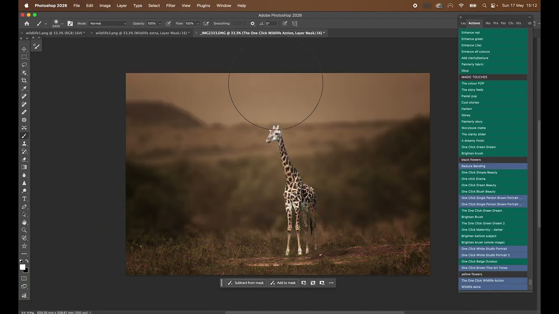Open the Opacity slider dropdown arrow
This screenshot has height=314, width=559.
coord(159,24)
